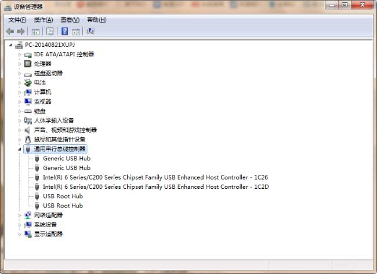Screen dimensions: 377x274
Task: Click the disk drive icon beside 磁盘驱动器
Action: point(28,74)
